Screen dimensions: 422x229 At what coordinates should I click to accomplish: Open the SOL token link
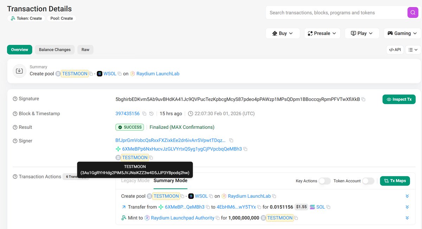pyautogui.click(x=321, y=207)
